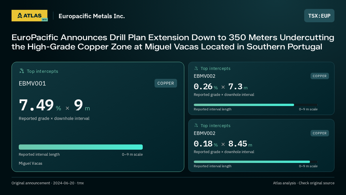346x195 pixels.
Task: Click the interval bar under the 8.45 m intercept
Action: click(x=255, y=162)
